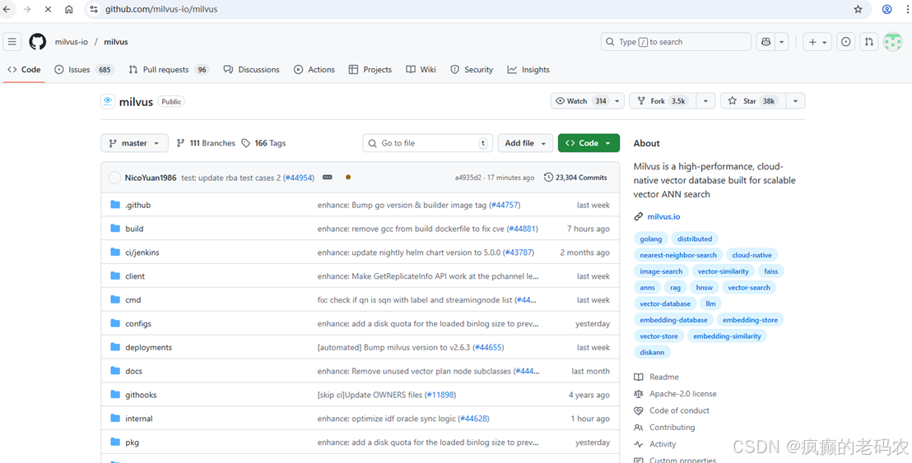
Task: Select the diskann topic tag
Action: 652,352
